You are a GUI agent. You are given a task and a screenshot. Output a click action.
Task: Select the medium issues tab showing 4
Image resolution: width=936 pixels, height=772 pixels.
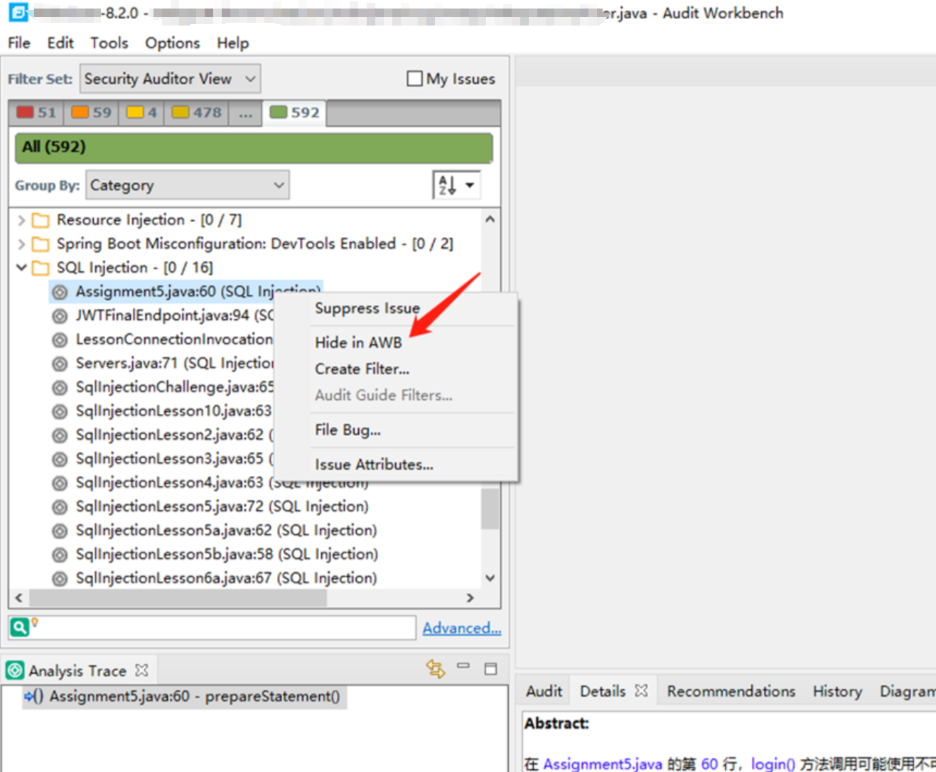click(x=141, y=113)
